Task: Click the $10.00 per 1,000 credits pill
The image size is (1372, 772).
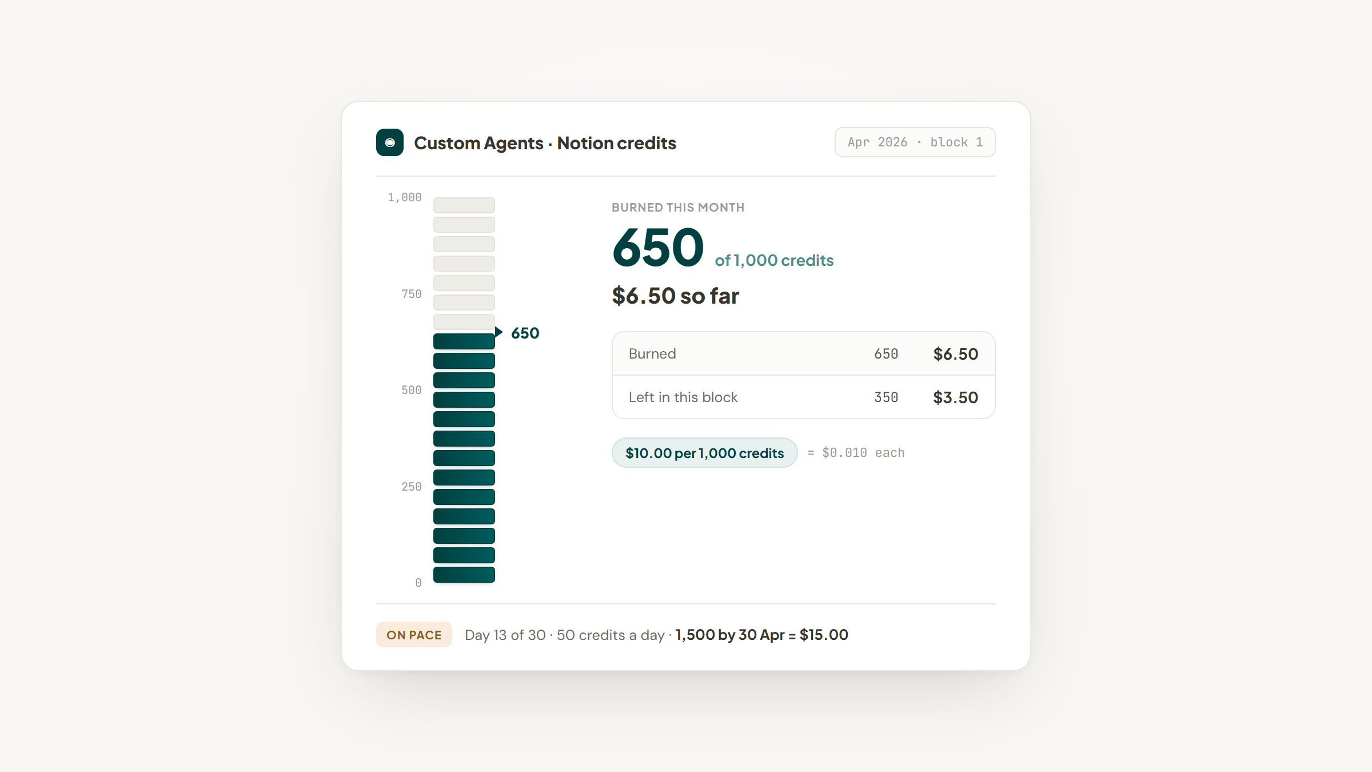Action: 704,453
